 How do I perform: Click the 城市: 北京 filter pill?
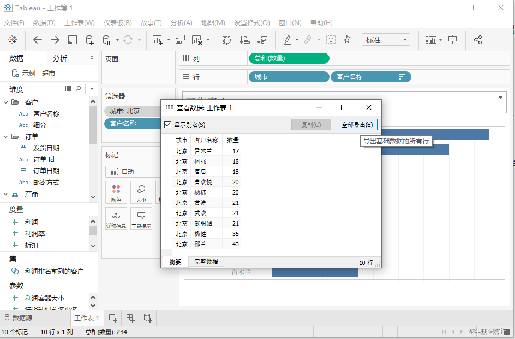133,111
